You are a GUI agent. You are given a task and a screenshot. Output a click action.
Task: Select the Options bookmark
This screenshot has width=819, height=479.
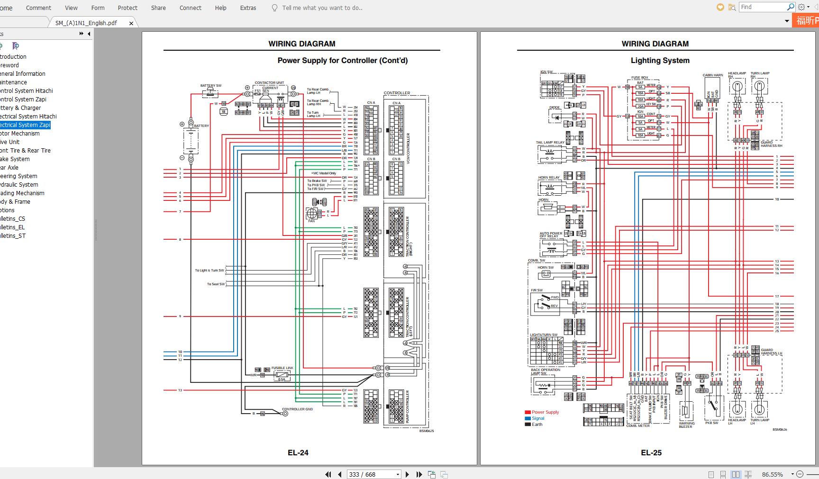(x=7, y=210)
